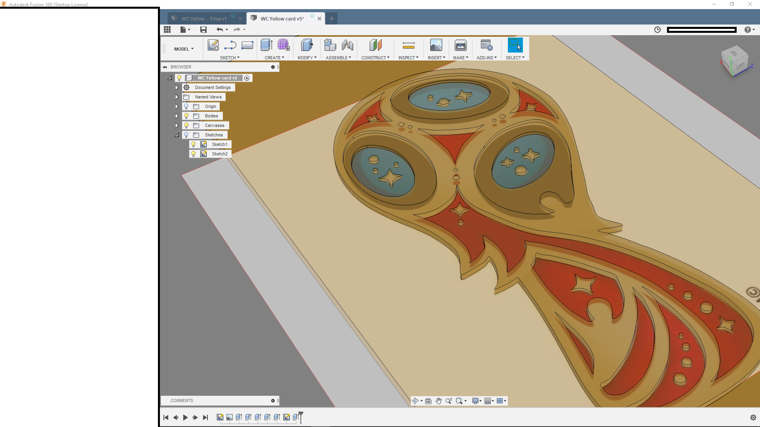Toggle visibility bulb of Sketch1
The height and width of the screenshot is (427, 760).
[194, 144]
